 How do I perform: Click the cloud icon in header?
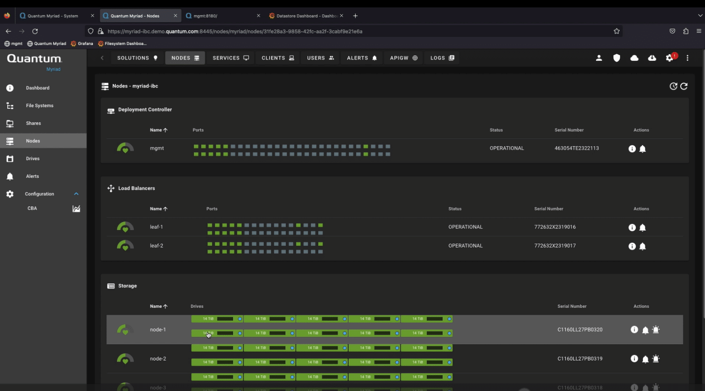coord(634,58)
